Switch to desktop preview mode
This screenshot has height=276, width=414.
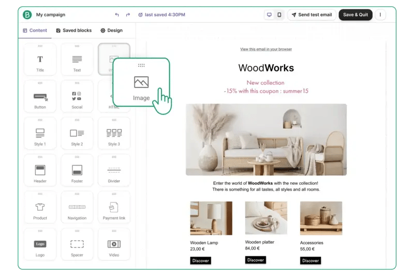pos(269,15)
